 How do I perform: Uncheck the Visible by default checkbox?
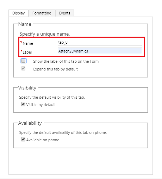click(x=23, y=104)
